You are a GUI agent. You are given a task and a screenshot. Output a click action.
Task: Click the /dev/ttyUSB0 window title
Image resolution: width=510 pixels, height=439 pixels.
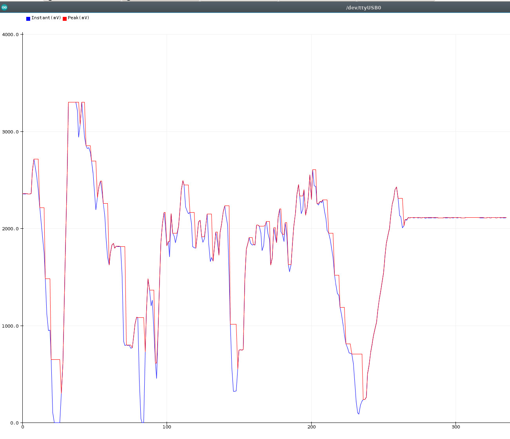[363, 7]
